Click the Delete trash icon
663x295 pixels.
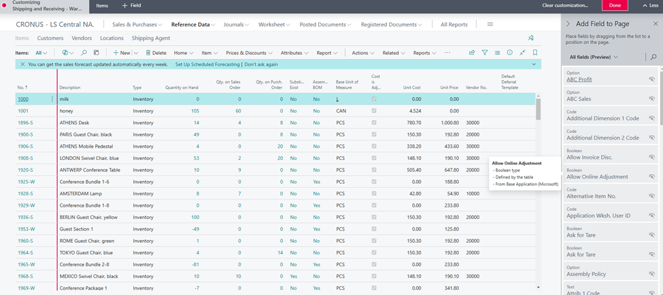click(148, 53)
